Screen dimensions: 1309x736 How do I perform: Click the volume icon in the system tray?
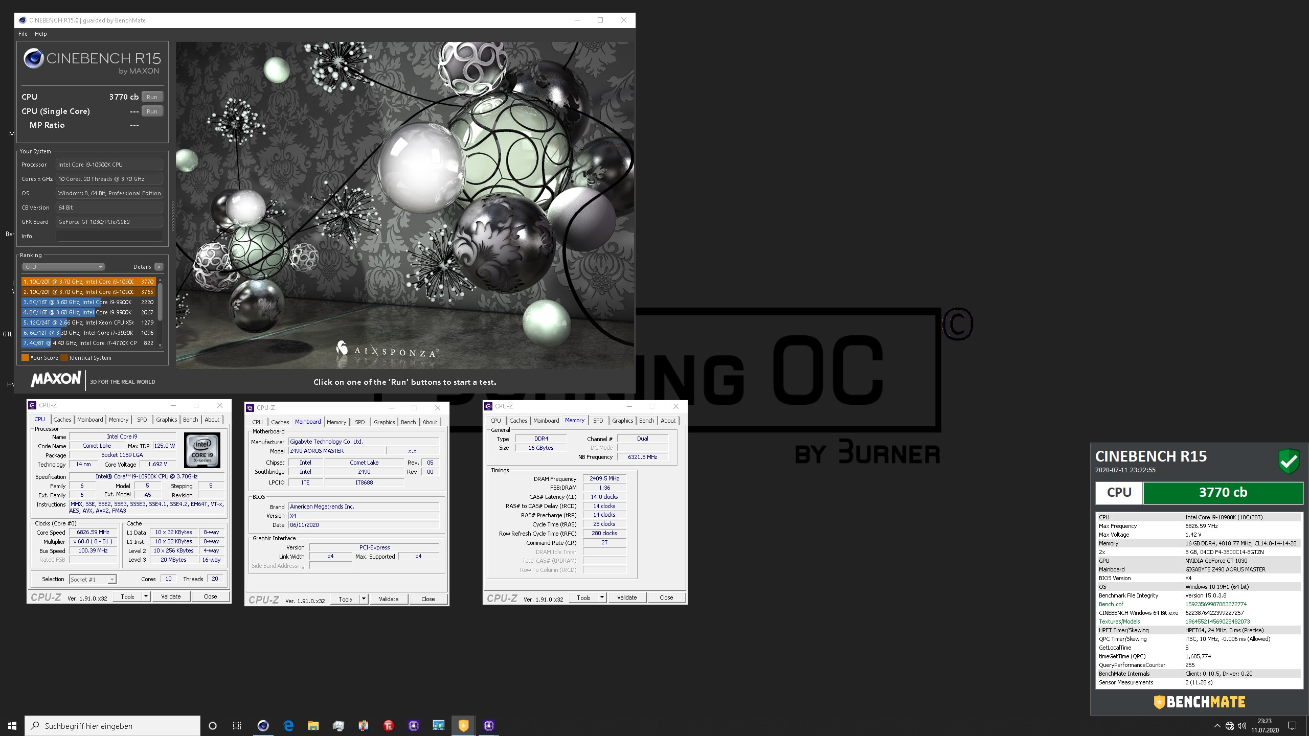click(1242, 725)
